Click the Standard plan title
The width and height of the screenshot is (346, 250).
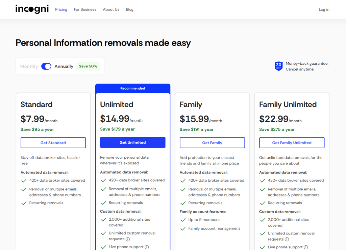point(36,104)
